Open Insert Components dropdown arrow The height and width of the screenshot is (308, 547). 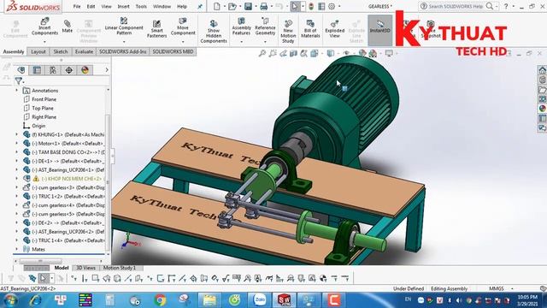(44, 41)
